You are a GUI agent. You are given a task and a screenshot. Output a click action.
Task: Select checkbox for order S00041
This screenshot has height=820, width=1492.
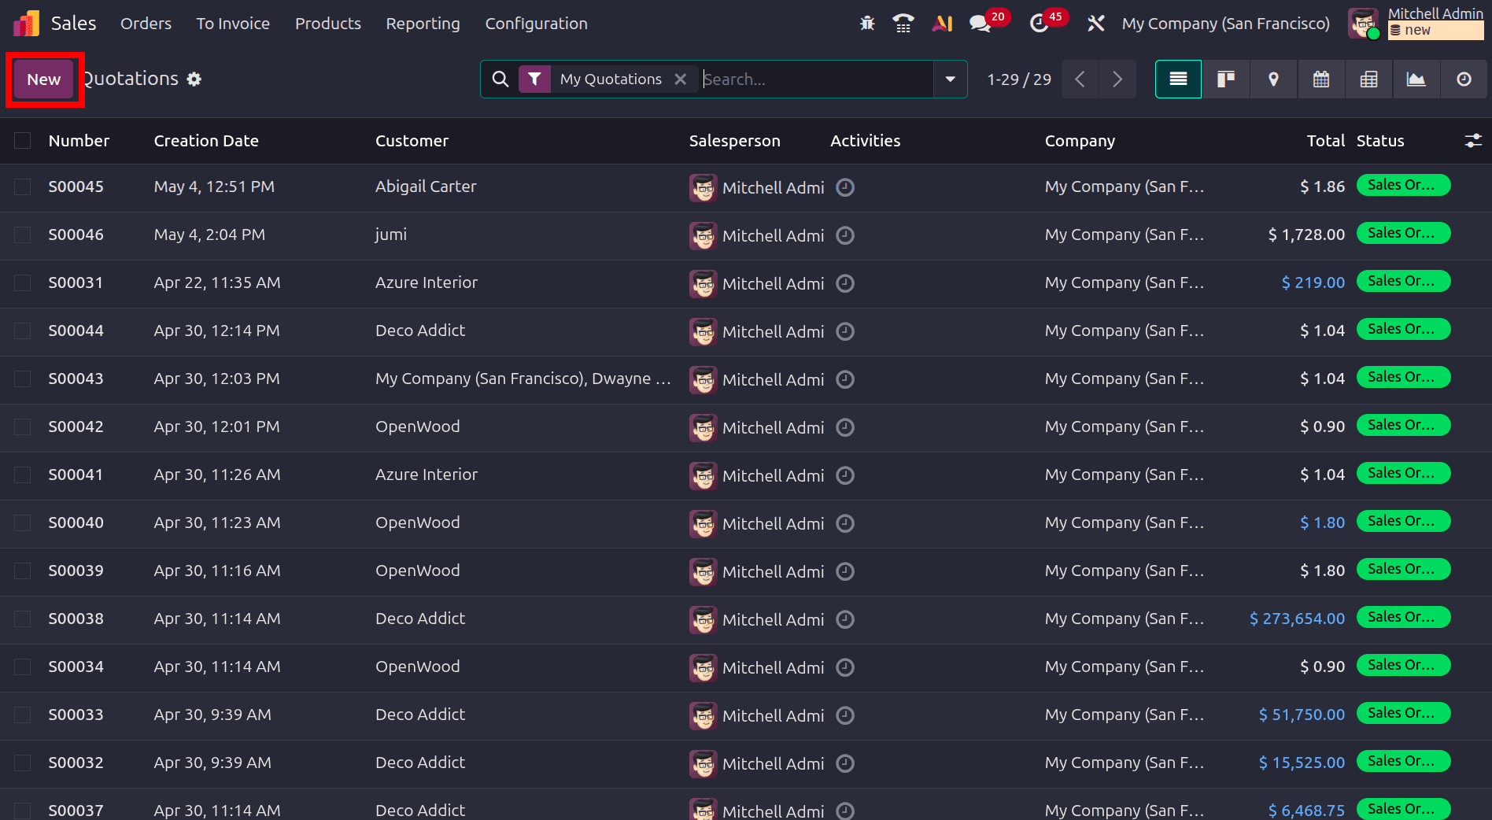(x=23, y=475)
